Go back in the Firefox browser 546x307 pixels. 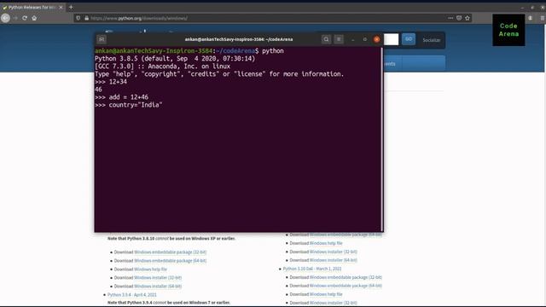[6, 18]
